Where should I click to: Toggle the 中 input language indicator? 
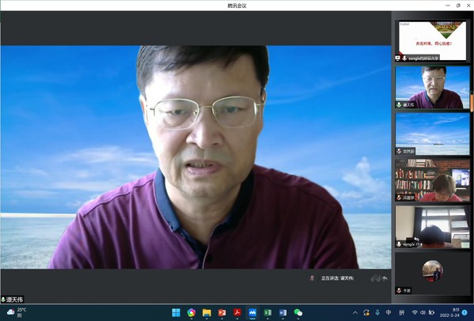point(389,312)
